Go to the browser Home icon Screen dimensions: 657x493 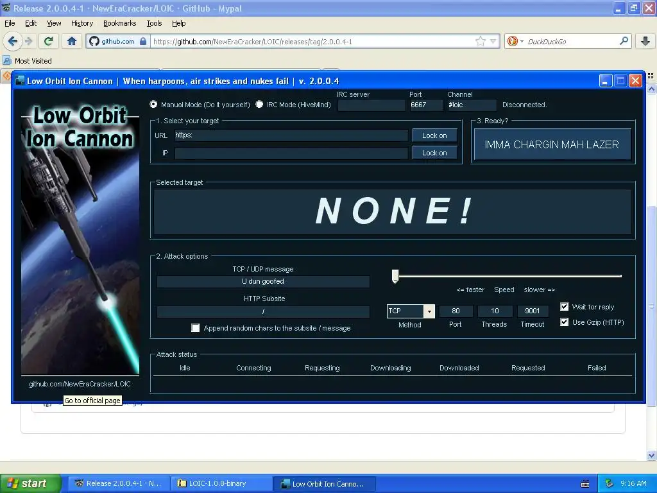click(x=72, y=41)
